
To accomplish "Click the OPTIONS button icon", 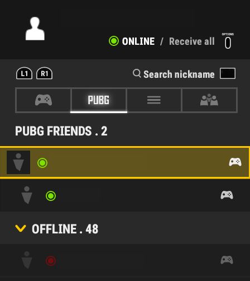I will pyautogui.click(x=228, y=43).
